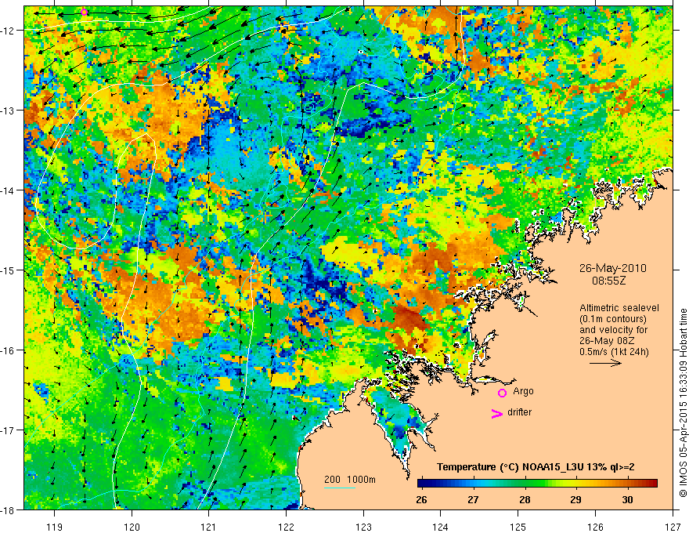Click the latitude axis label -15
The image size is (689, 533).
9,270
